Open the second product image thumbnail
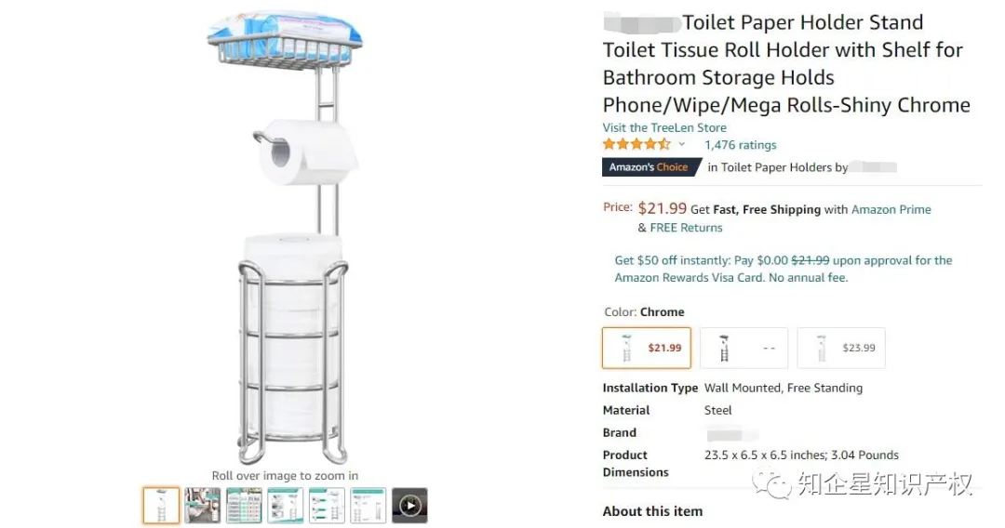Image resolution: width=1005 pixels, height=528 pixels. click(203, 505)
